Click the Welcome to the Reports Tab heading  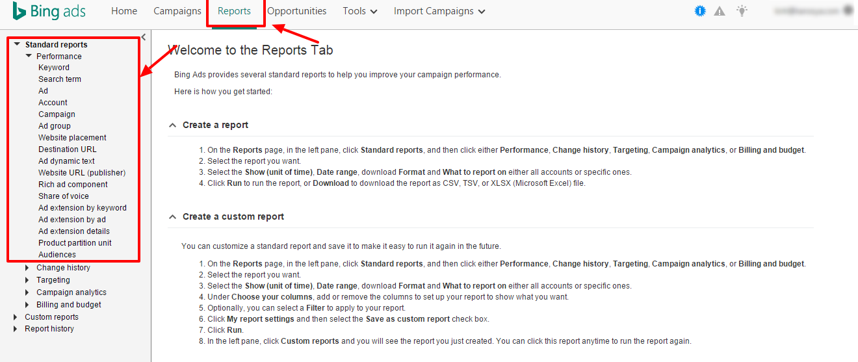click(x=250, y=50)
